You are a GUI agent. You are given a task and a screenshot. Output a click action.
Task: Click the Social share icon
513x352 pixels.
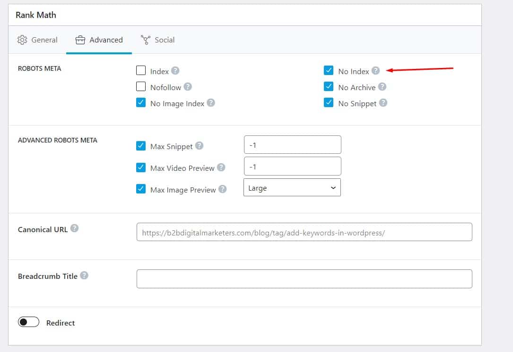146,40
